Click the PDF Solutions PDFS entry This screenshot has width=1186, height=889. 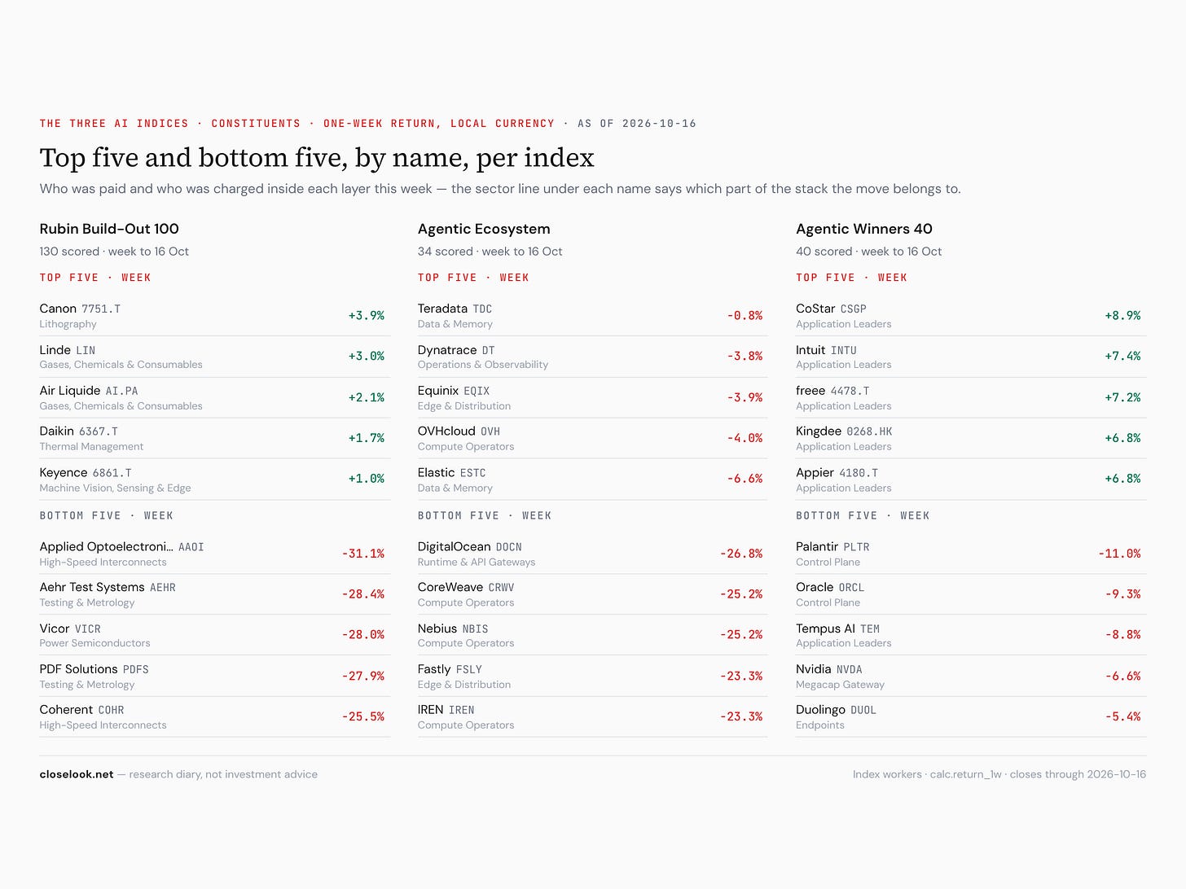pyautogui.click(x=94, y=669)
